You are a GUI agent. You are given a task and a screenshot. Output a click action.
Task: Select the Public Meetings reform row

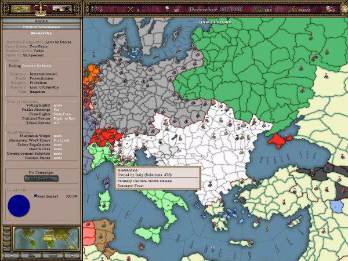(42, 110)
